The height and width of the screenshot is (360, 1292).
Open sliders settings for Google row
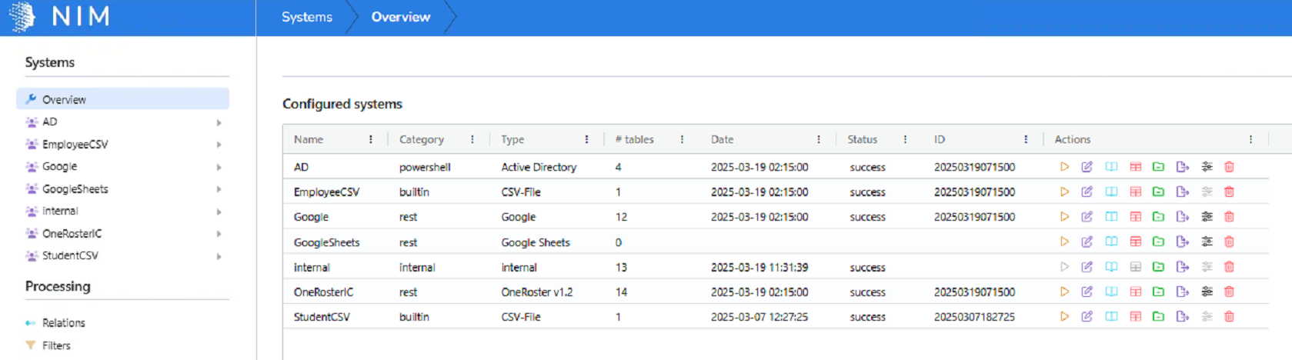[1207, 217]
